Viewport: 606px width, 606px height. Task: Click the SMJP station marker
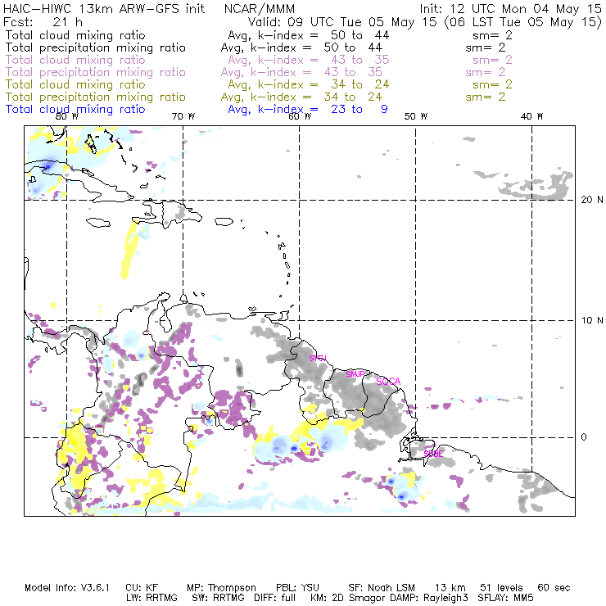(355, 374)
